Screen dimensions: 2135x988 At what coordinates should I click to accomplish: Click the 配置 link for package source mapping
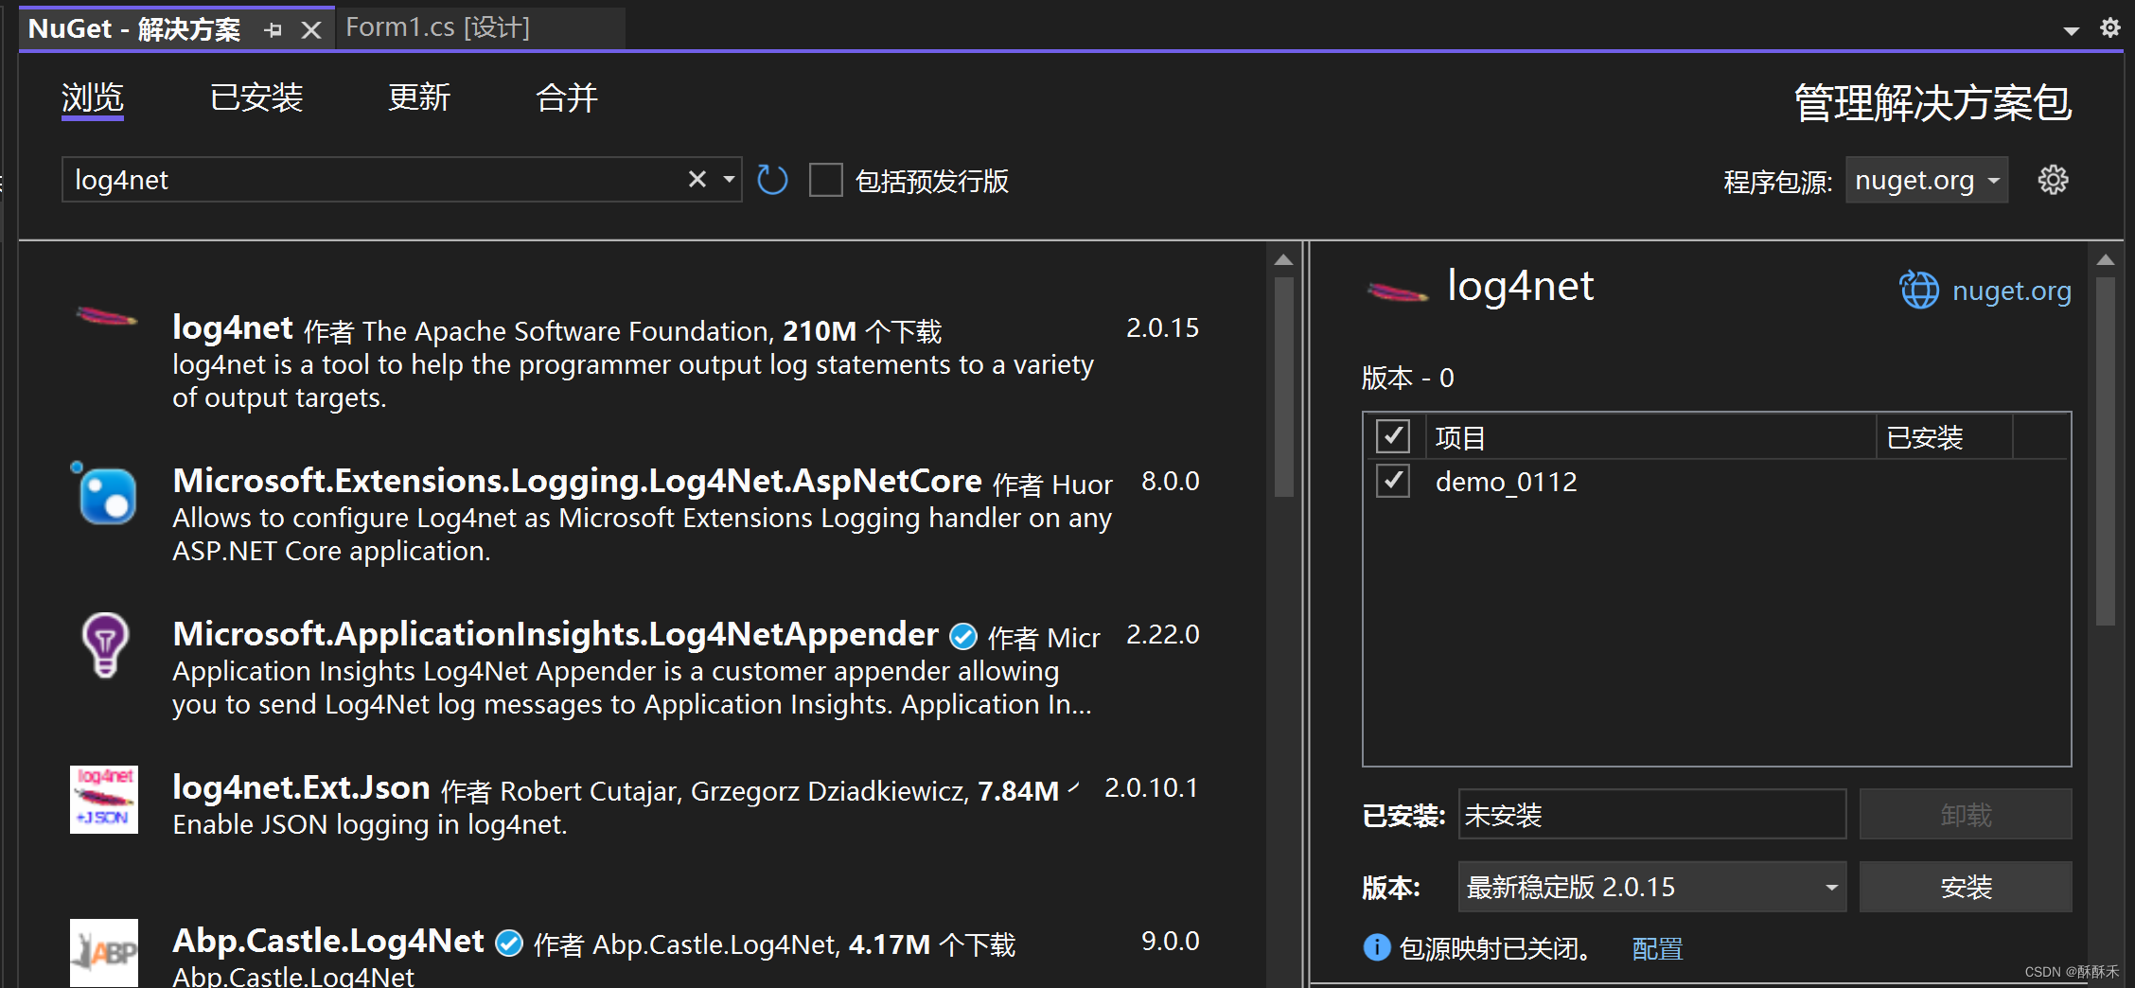[1657, 947]
